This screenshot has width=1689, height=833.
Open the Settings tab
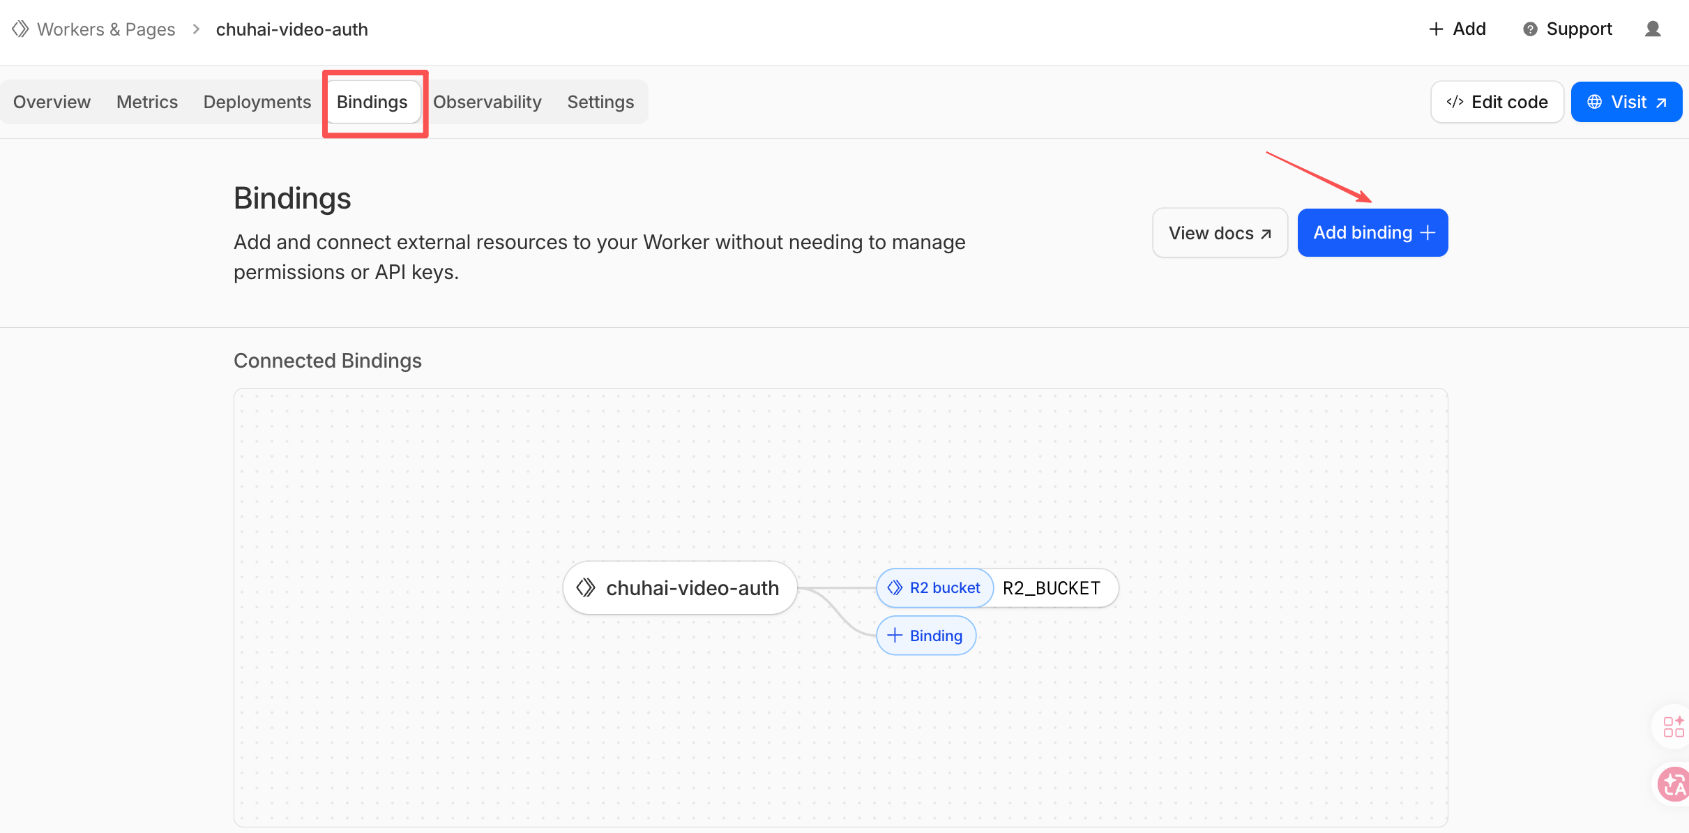pos(600,102)
